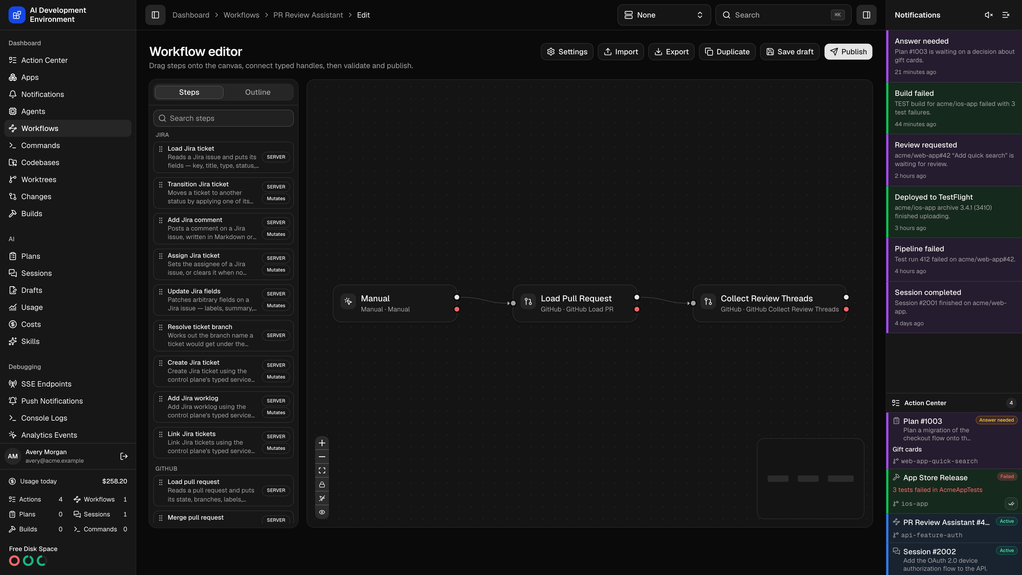Click the auto-layout wand canvas control

[322, 498]
